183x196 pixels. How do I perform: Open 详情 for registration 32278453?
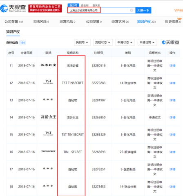(172, 187)
